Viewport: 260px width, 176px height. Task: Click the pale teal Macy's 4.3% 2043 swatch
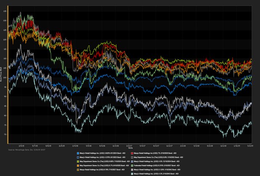click(x=132, y=174)
